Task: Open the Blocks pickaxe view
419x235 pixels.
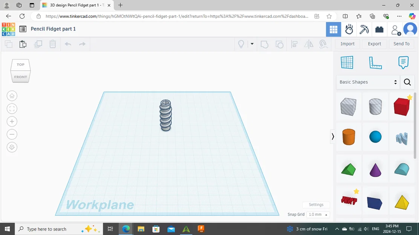Action: [364, 29]
